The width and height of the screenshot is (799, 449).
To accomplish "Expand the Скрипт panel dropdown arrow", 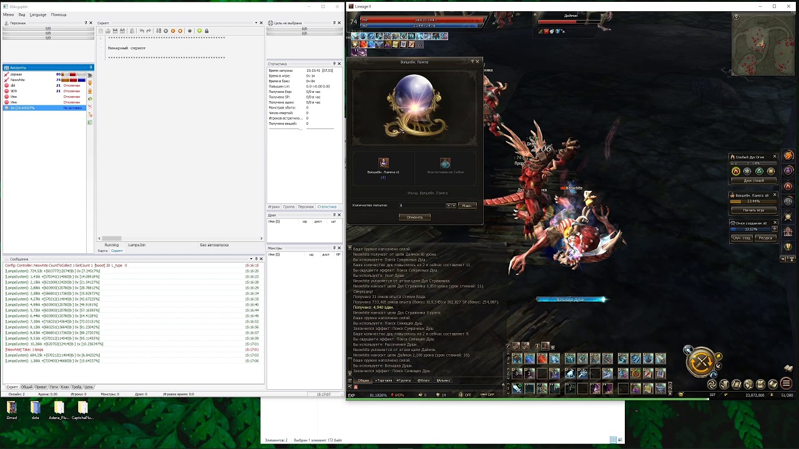I will (x=257, y=23).
